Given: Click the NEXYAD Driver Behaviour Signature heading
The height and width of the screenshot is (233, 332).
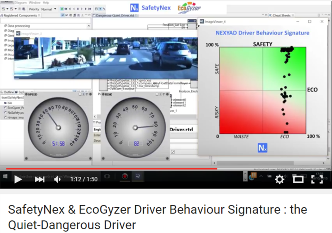Looking at the screenshot, I should pyautogui.click(x=262, y=33).
